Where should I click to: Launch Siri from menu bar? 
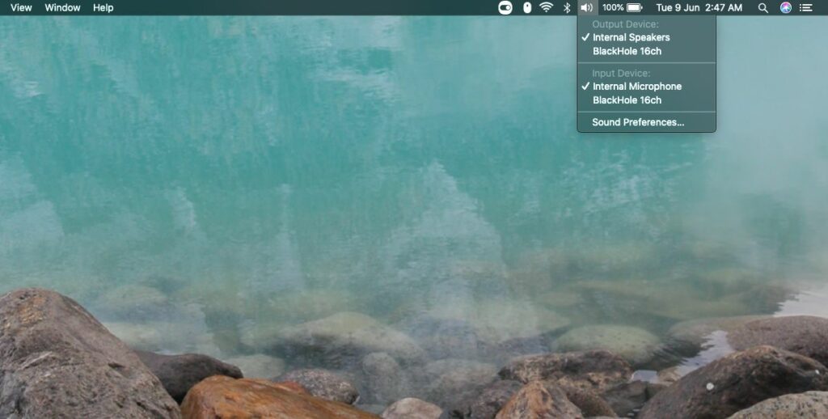[x=786, y=7]
